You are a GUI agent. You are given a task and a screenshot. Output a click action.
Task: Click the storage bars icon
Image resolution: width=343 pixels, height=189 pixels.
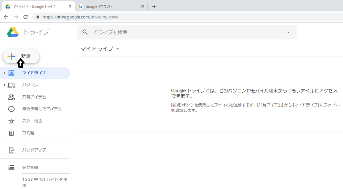point(11,168)
